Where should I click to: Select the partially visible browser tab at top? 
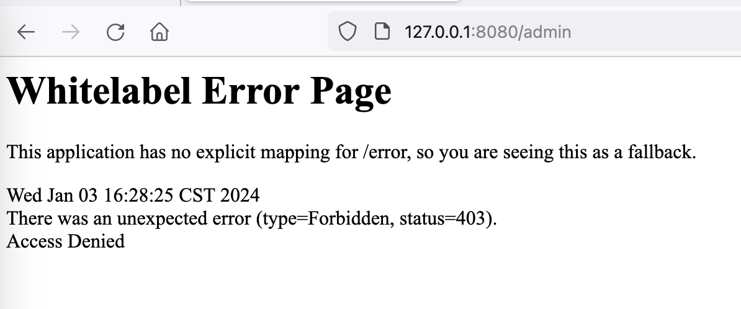323,1
